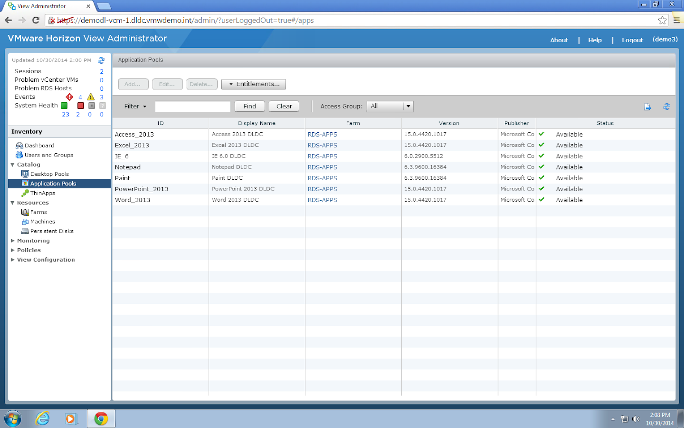Image resolution: width=684 pixels, height=428 pixels.
Task: Launch Internet Explorer from the taskbar
Action: [42, 419]
